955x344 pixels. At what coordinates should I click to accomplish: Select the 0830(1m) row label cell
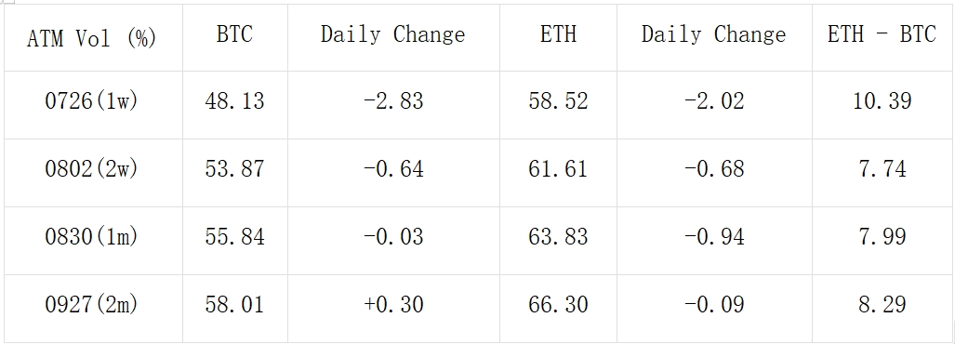(x=93, y=241)
